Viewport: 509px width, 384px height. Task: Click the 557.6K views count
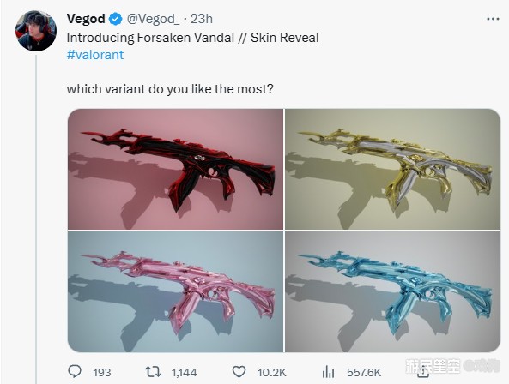(x=364, y=372)
